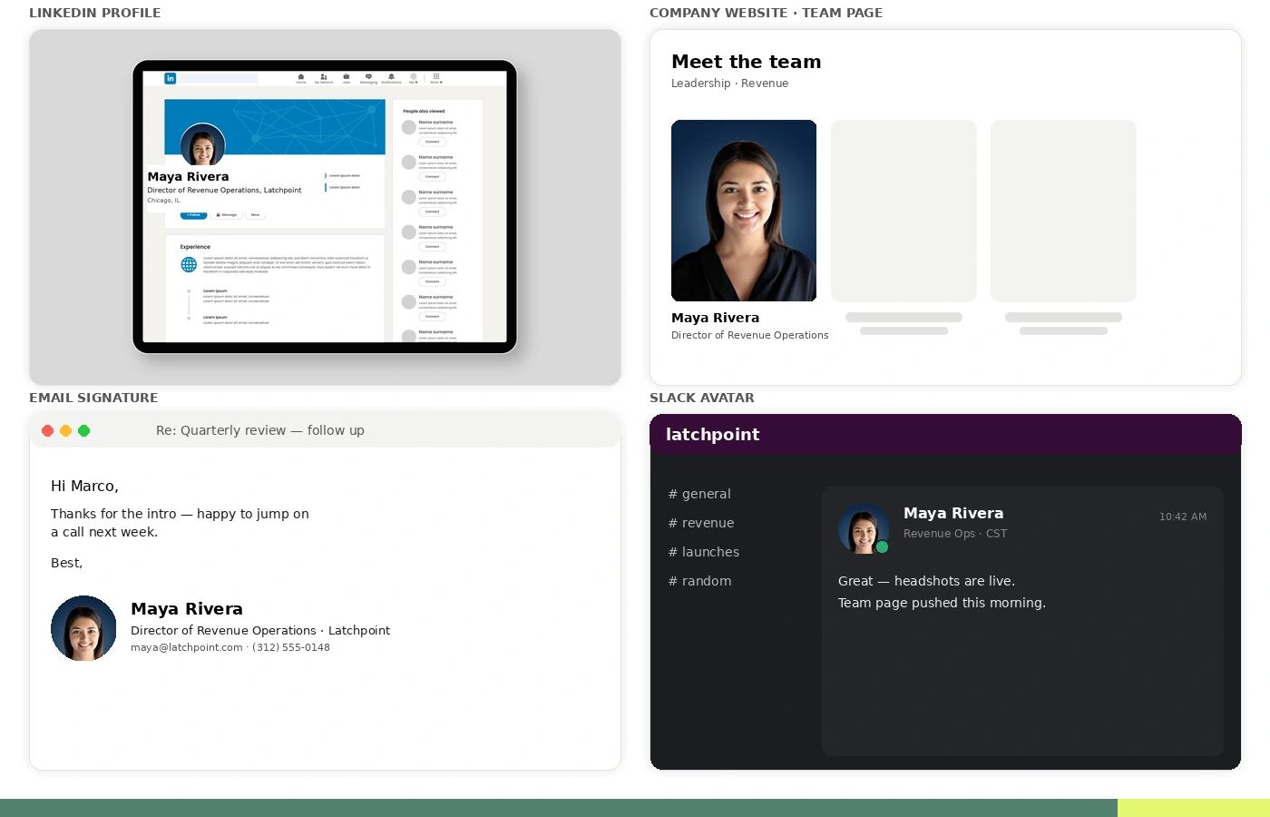The width and height of the screenshot is (1270, 817).
Task: Open the Home icon in LinkedIn nav
Action: point(300,78)
